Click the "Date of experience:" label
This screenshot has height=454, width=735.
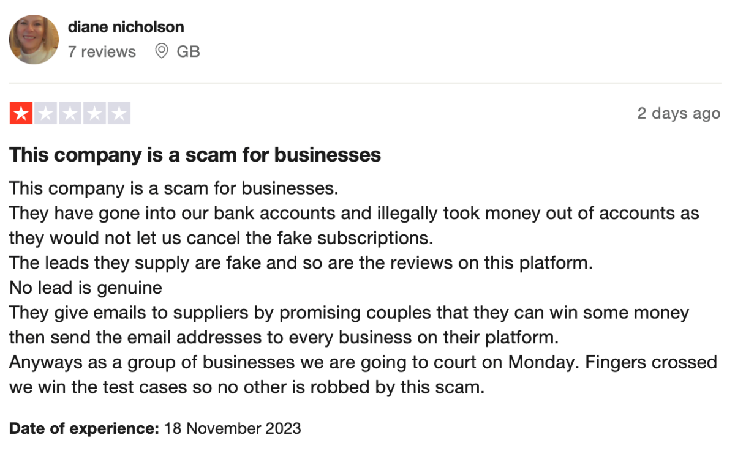(x=84, y=428)
